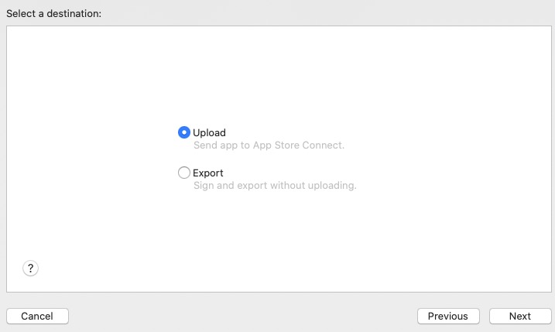Click the 'Sign and export without uploading.' description
The width and height of the screenshot is (555, 332).
(x=275, y=186)
